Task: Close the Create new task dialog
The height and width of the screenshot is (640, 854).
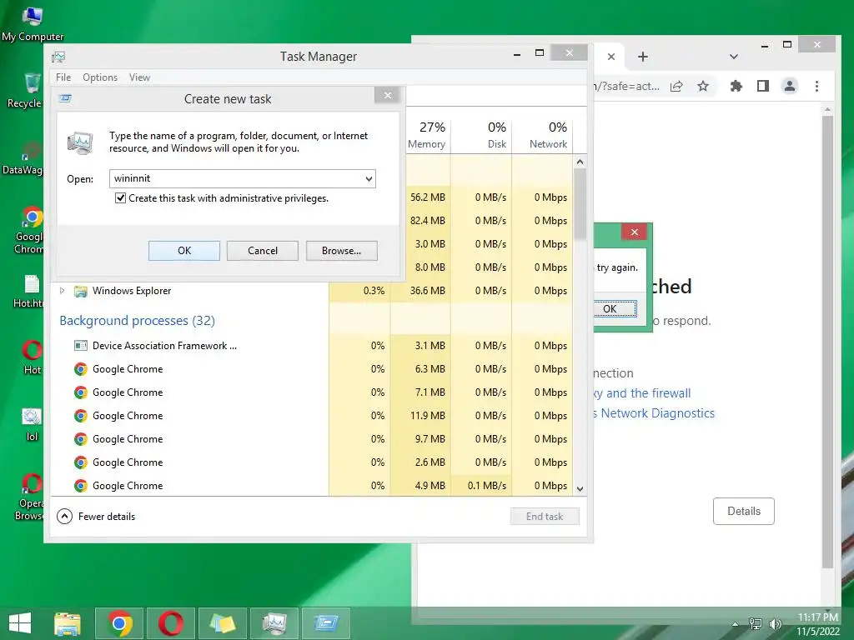Action: pyautogui.click(x=388, y=96)
